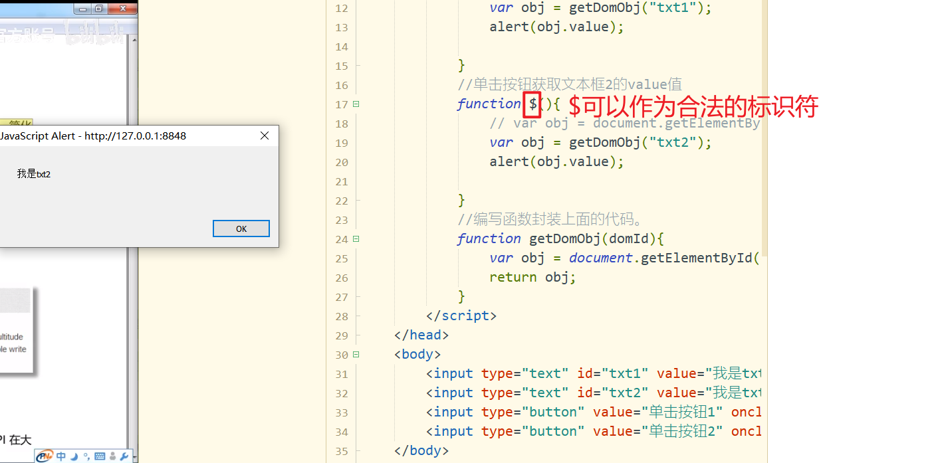Click the button input 单击按钮1 line
Image resolution: width=942 pixels, height=463 pixels.
(x=594, y=413)
